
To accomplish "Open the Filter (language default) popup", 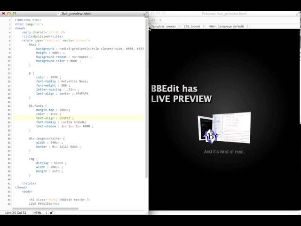I will click(229, 26).
